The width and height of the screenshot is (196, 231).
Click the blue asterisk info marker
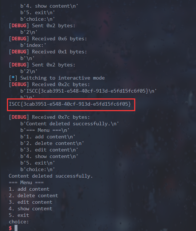13,78
